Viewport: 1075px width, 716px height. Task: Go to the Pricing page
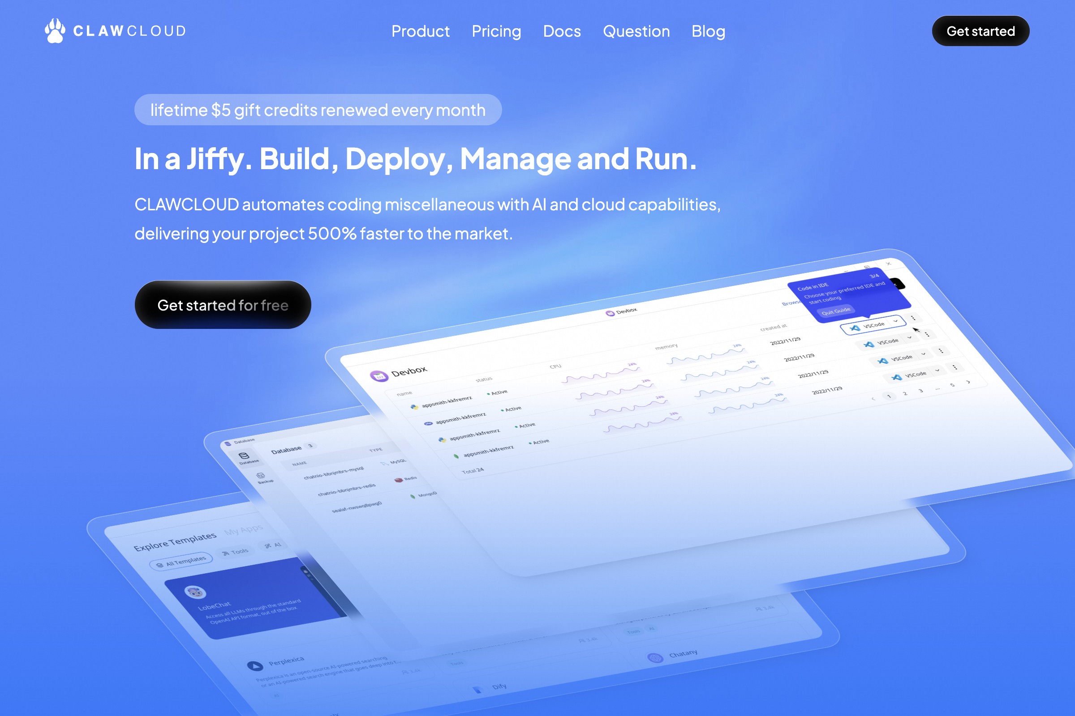(496, 31)
